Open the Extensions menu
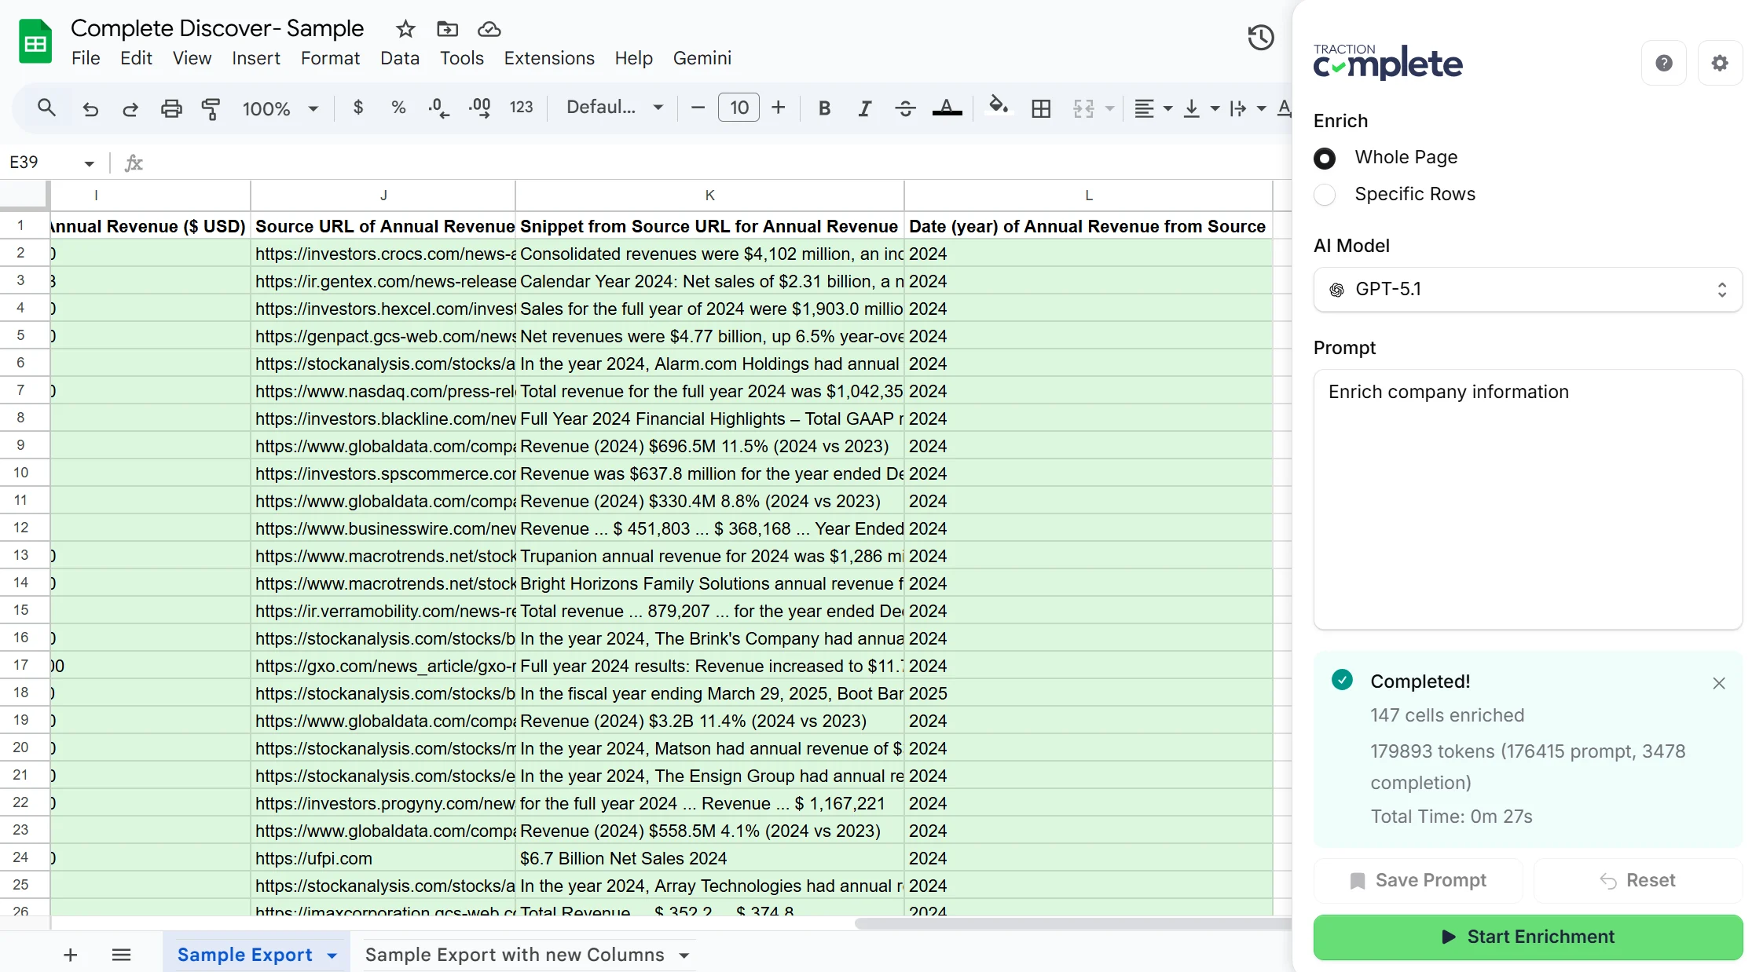1752x972 pixels. pyautogui.click(x=548, y=58)
